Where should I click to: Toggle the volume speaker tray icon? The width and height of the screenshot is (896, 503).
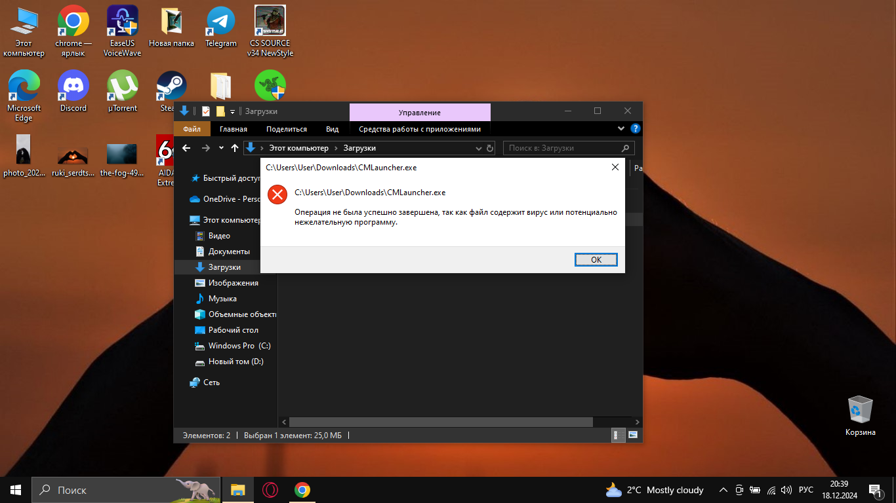[786, 490]
